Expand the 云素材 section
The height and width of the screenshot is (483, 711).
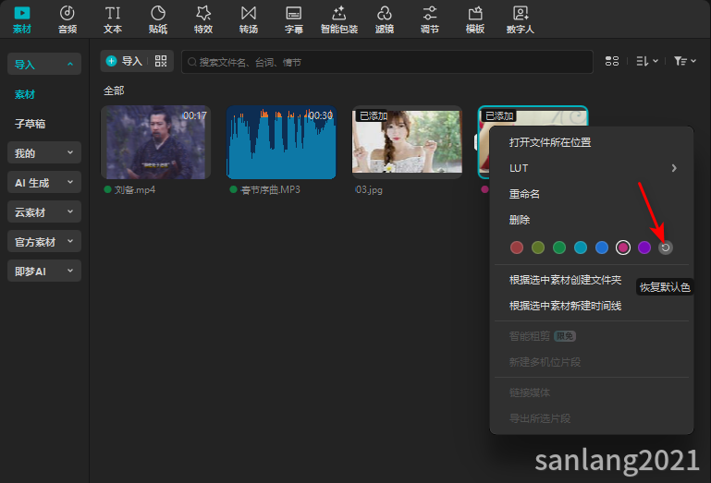[x=44, y=211]
